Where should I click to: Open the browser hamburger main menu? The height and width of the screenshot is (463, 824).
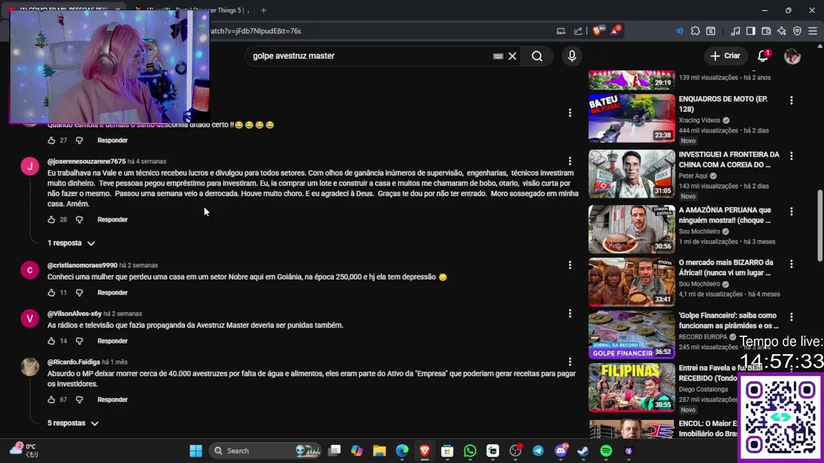pos(812,31)
